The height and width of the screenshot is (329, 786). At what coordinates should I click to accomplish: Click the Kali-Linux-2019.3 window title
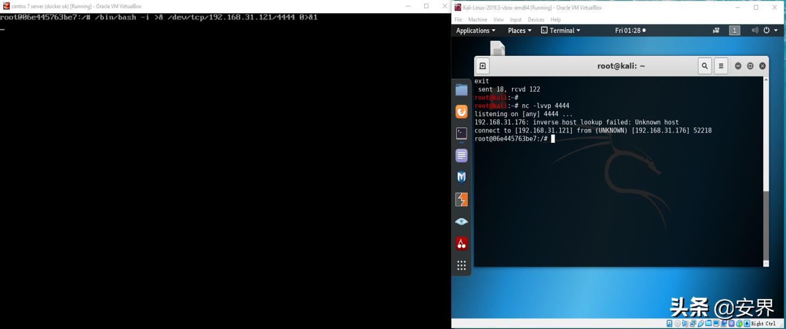532,8
